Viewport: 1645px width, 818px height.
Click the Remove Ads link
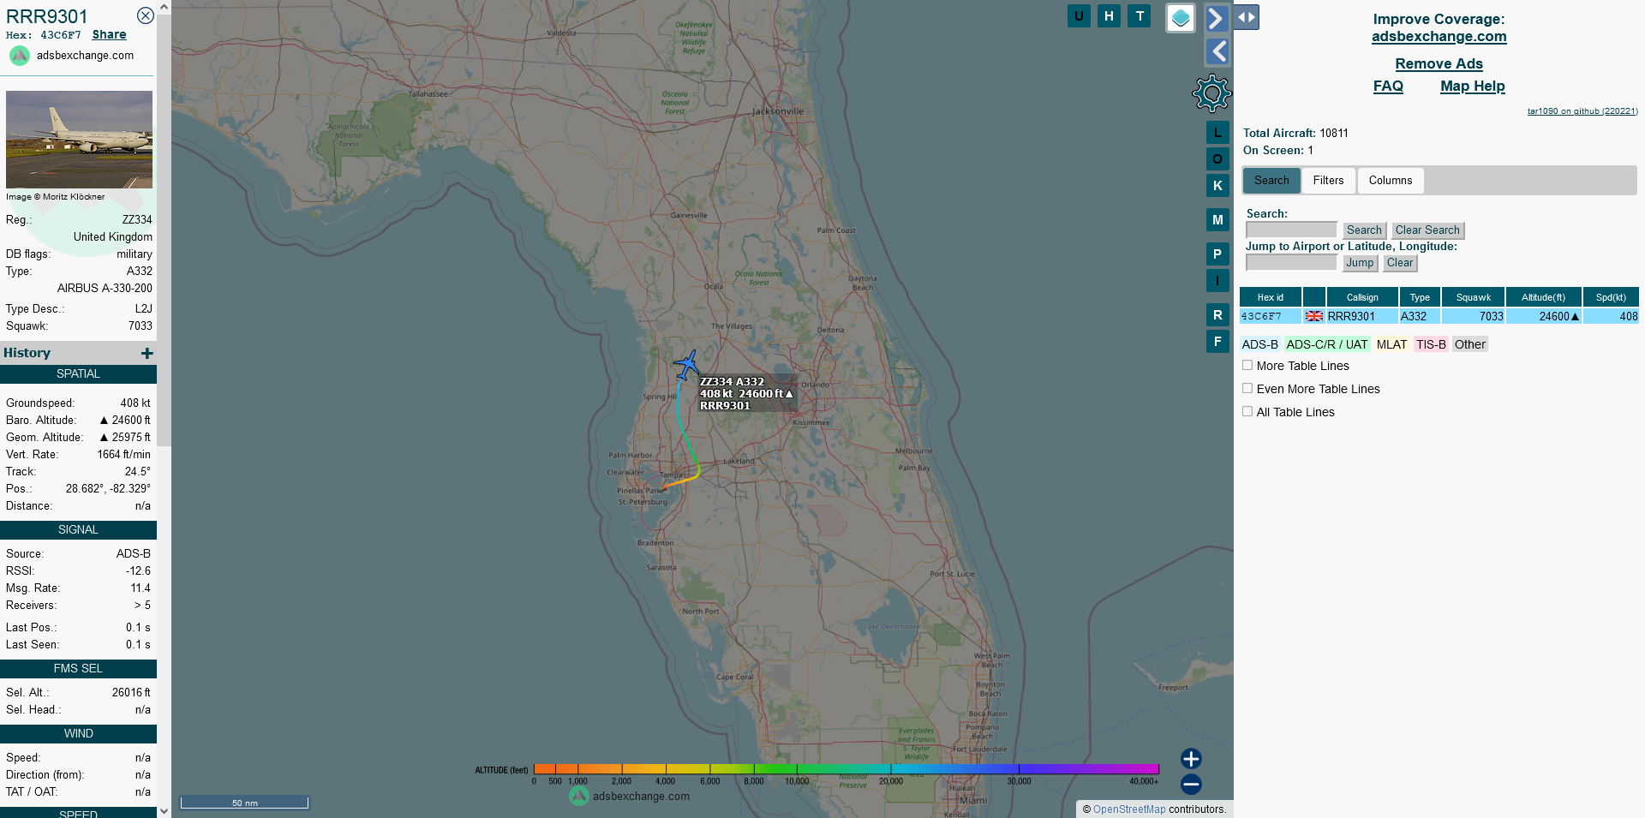1439,63
